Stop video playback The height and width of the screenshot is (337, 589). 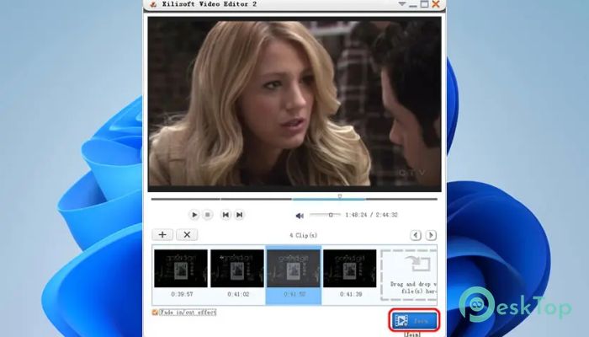(x=207, y=215)
